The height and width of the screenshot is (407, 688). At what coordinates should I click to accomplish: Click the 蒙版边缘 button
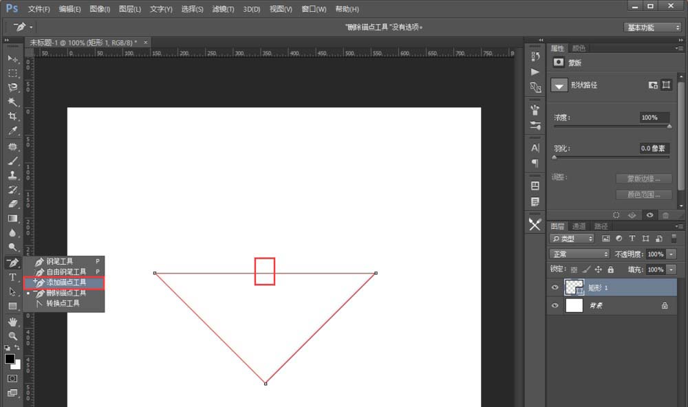[643, 178]
